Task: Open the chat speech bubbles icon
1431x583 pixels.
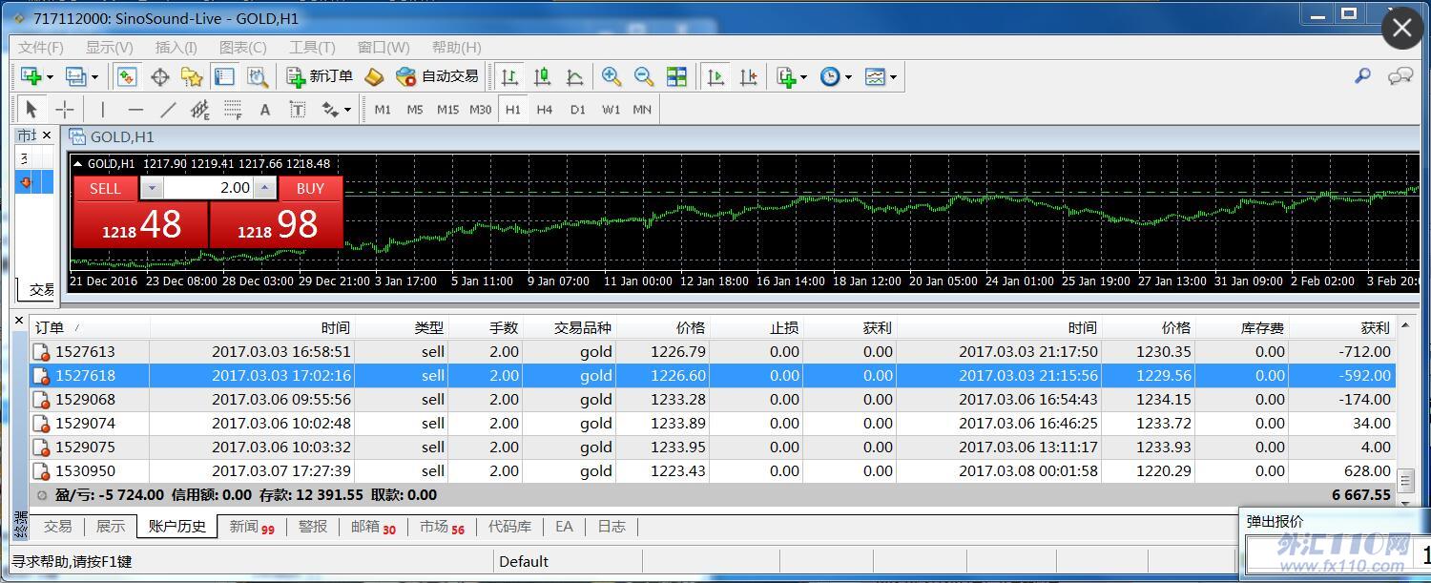Action: 1400,76
